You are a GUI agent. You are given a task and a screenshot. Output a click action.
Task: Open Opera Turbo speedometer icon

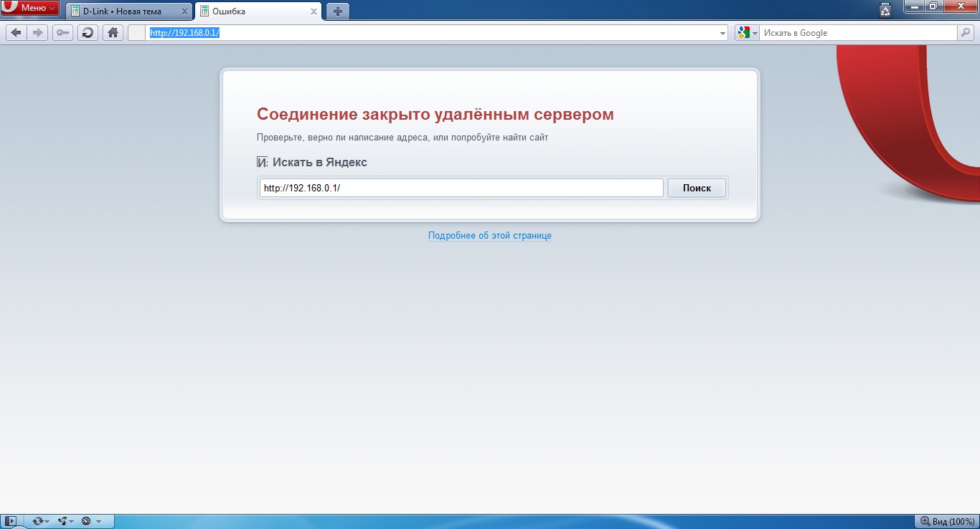[87, 521]
